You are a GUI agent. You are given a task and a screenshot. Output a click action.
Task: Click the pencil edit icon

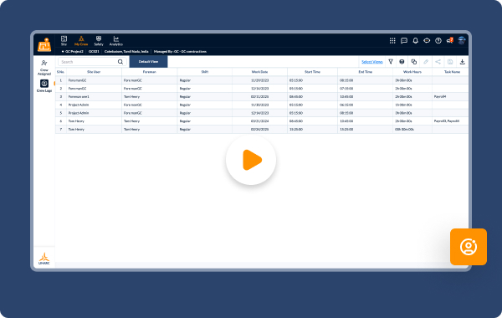[x=426, y=62]
